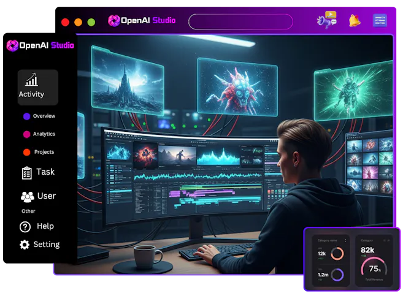Viewport: 403px width, 293px height.
Task: Open the Setting gear icon
Action: (x=25, y=245)
